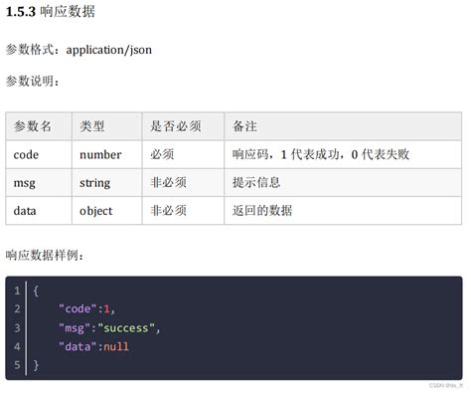Click the 备注 column header
Screen dimensions: 471x393
pos(343,126)
